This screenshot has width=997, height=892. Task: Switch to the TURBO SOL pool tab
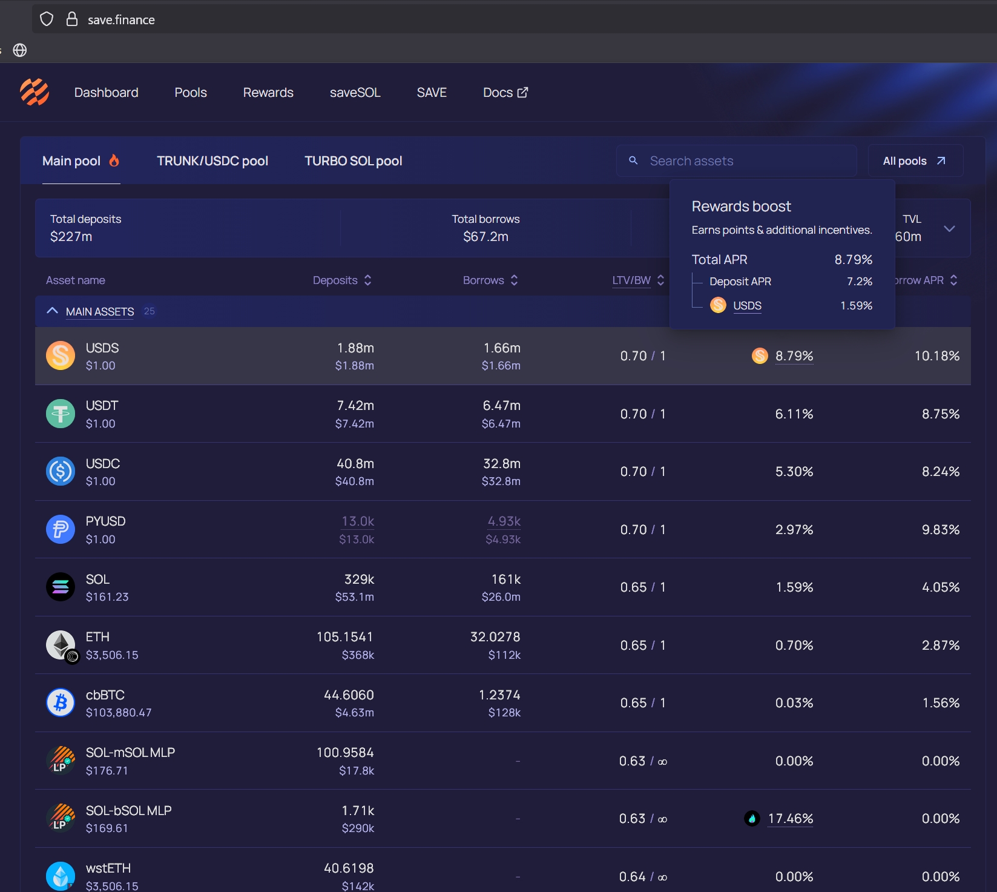pos(353,161)
